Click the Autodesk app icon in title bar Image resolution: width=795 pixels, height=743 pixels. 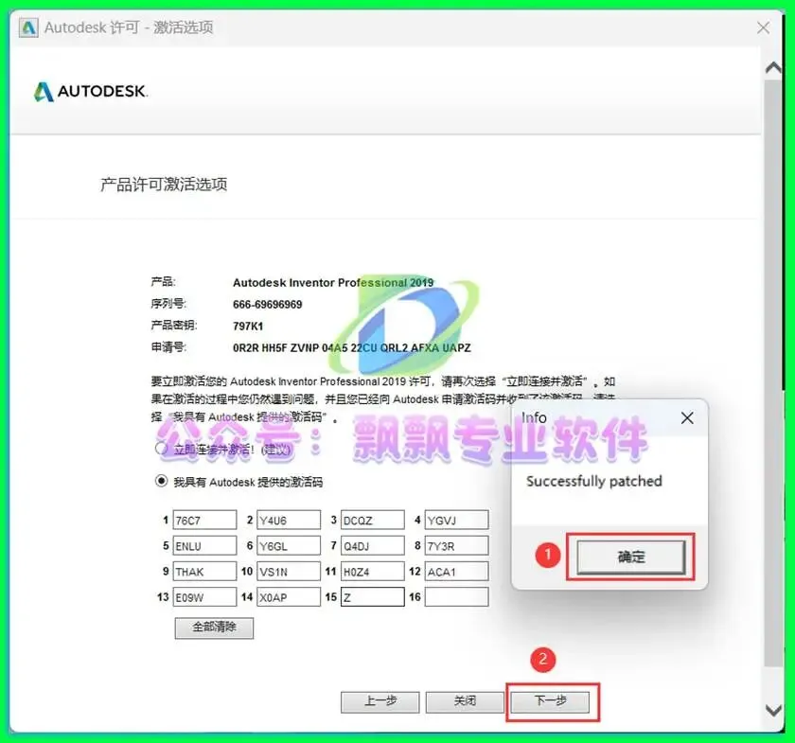tap(28, 27)
